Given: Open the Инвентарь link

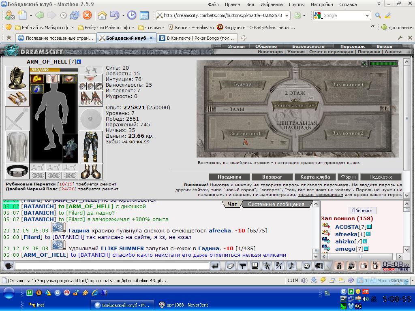Looking at the screenshot, I should point(270,52).
